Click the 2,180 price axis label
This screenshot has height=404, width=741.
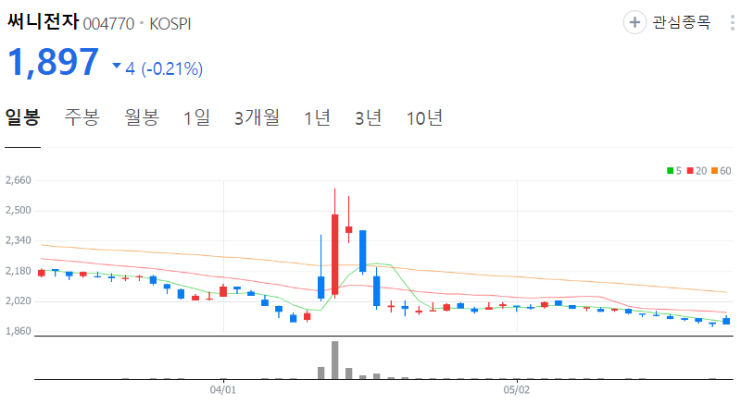pyautogui.click(x=18, y=271)
